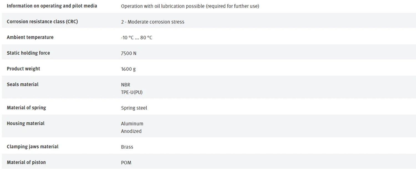This screenshot has height=170, width=416.
Task: Click the Anodized housing value
Action: (x=131, y=131)
